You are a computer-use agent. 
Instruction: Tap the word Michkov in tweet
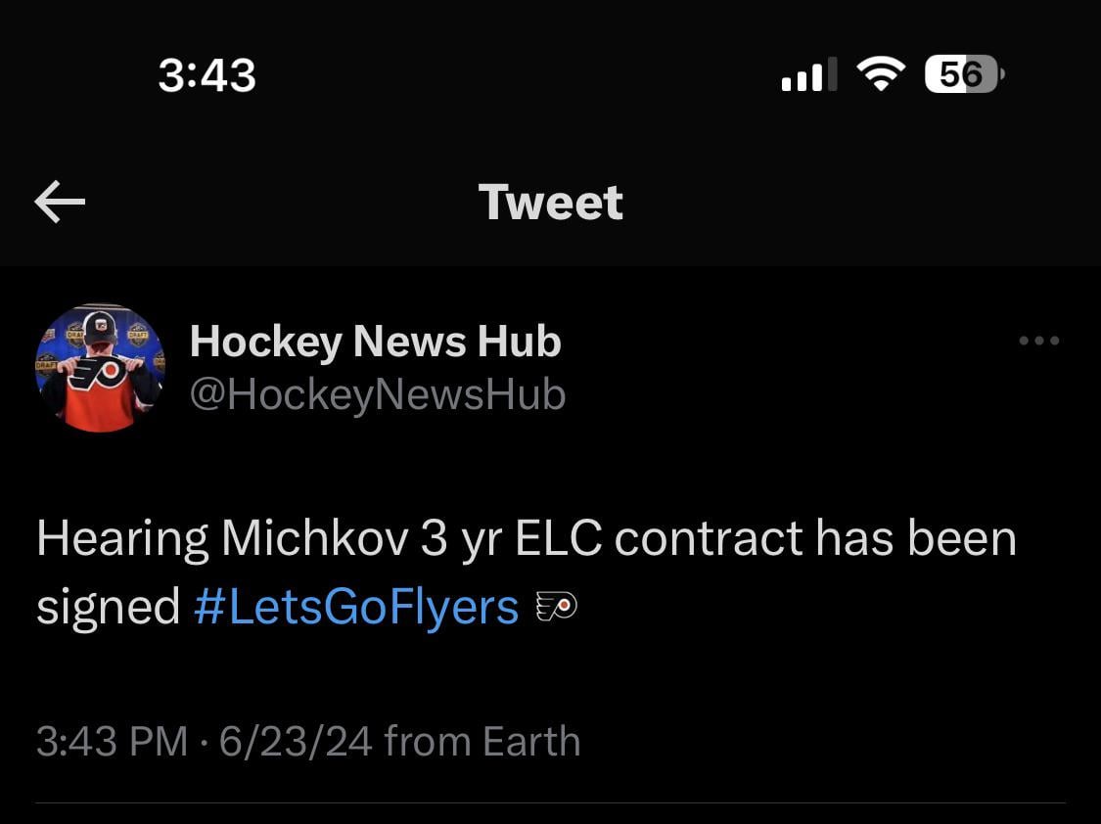pos(314,539)
